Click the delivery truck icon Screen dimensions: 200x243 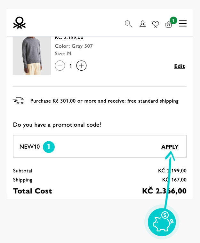[x=19, y=101]
